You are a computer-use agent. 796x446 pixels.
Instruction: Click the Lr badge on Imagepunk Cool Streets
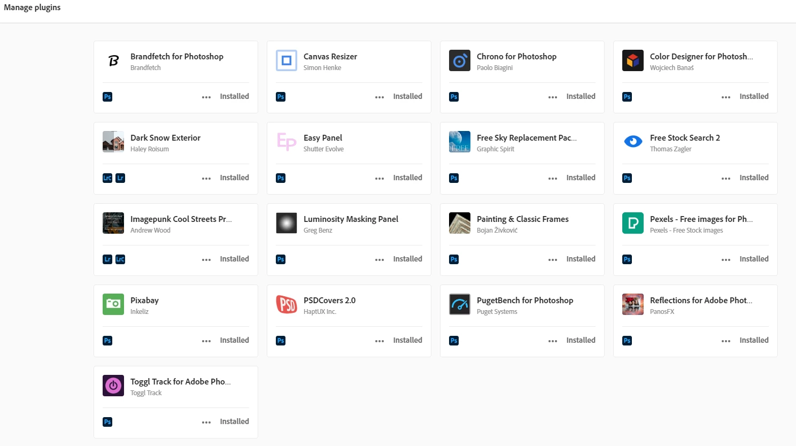click(107, 259)
